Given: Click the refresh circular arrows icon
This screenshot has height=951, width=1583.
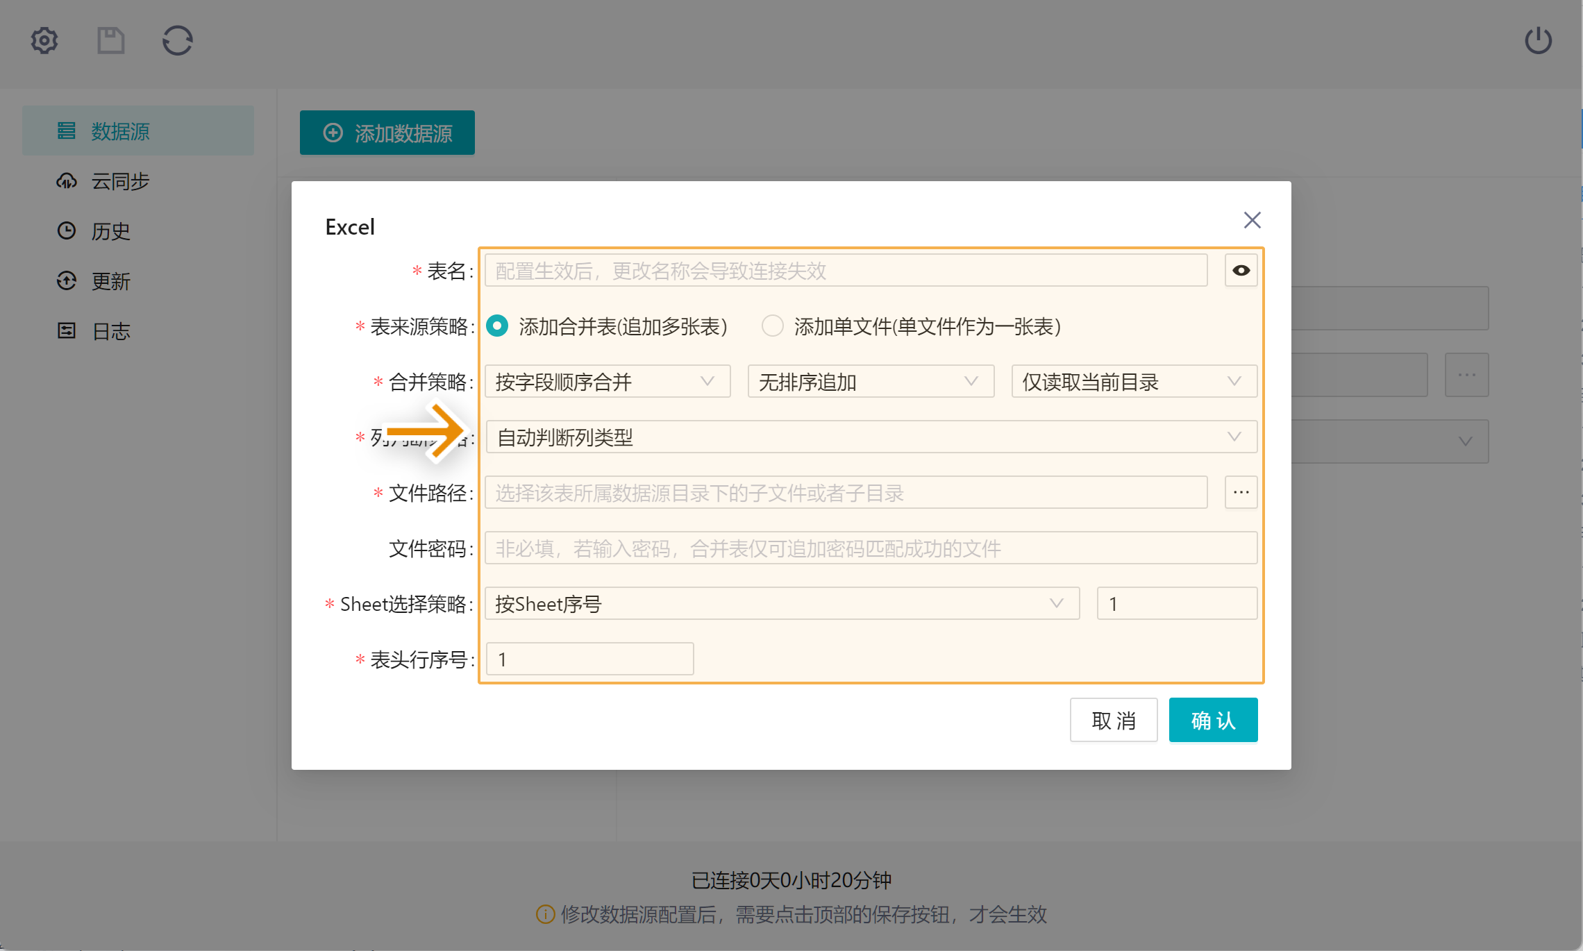Looking at the screenshot, I should click(177, 40).
